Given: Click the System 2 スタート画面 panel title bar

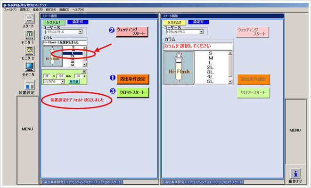Looking at the screenshot, I should [x=222, y=16].
